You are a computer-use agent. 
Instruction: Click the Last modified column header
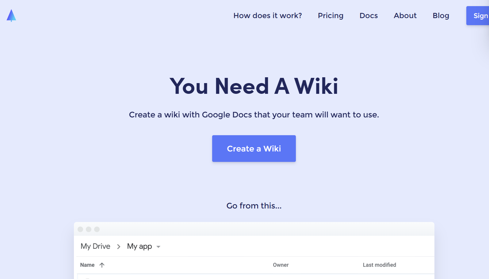pos(380,265)
